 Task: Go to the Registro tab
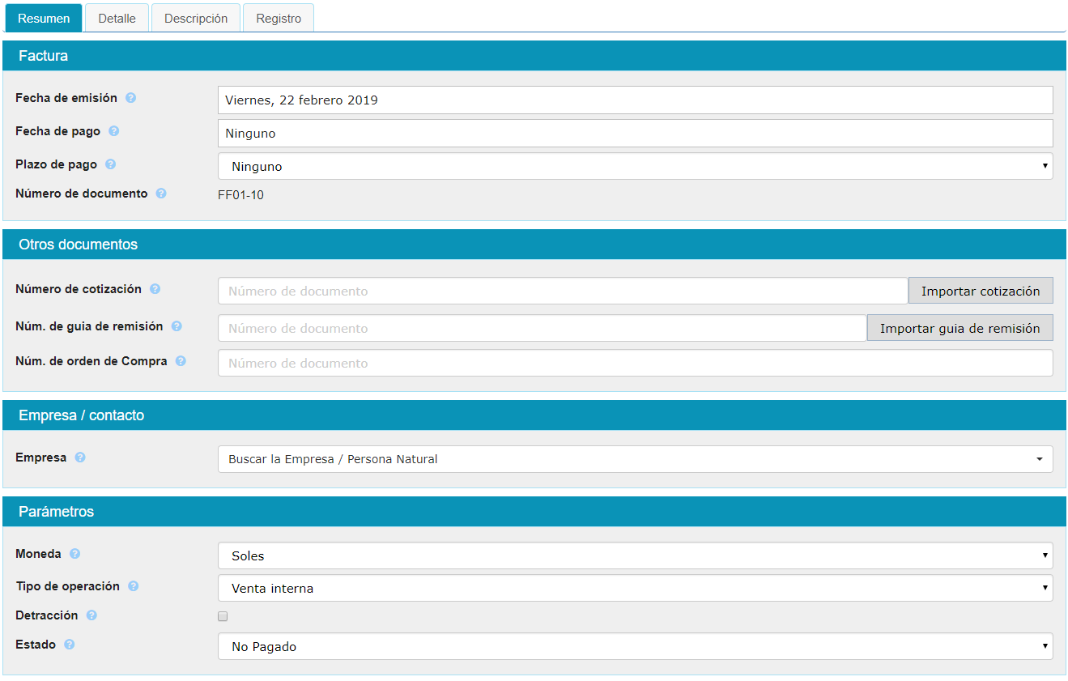[279, 18]
